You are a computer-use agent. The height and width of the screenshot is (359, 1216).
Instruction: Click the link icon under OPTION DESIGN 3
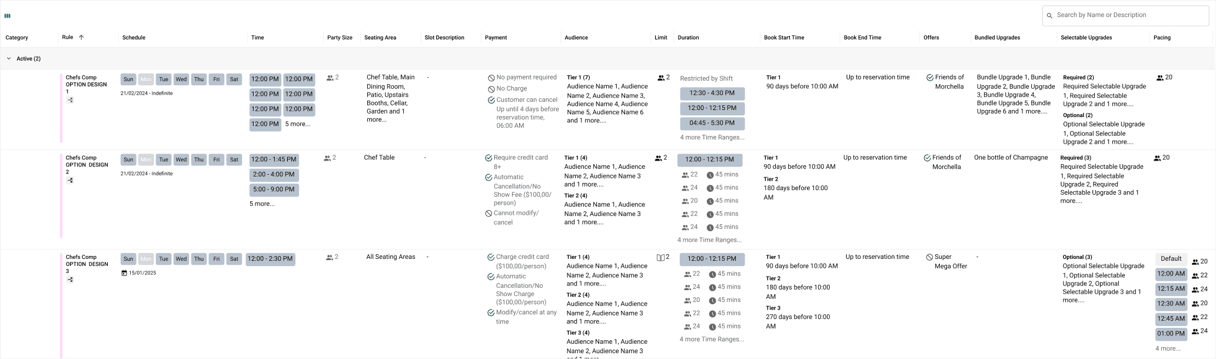click(69, 280)
